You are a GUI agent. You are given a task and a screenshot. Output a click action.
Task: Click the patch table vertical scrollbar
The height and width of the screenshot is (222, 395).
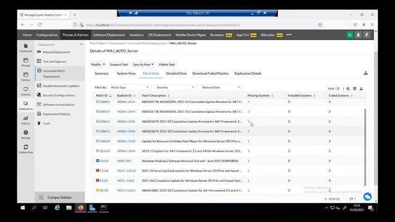pos(365,147)
